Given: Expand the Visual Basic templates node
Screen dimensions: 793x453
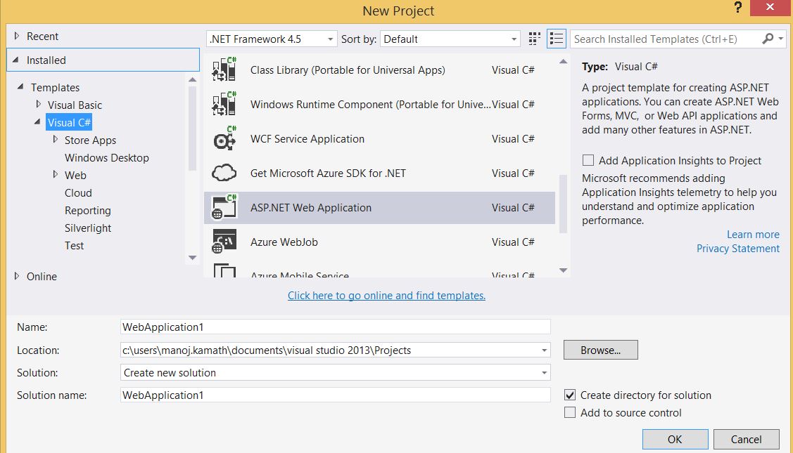Looking at the screenshot, I should pos(39,105).
